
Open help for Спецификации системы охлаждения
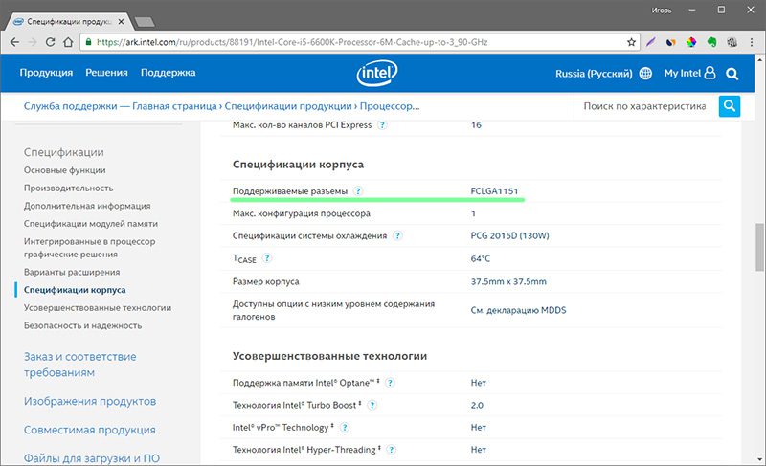(397, 235)
